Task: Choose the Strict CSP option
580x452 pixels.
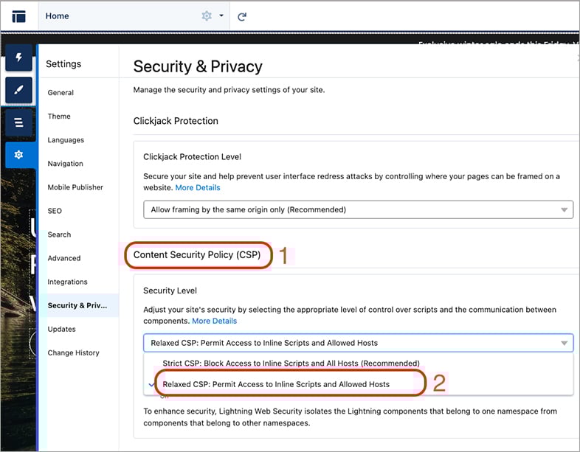Action: [x=291, y=364]
